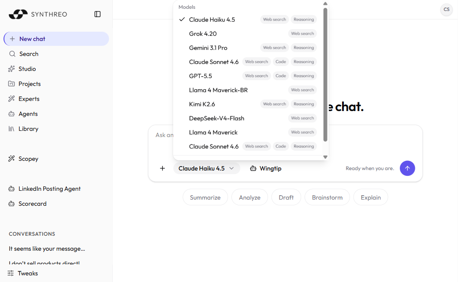The image size is (458, 282).
Task: Click the Brainstorm suggestion chip
Action: [x=327, y=197]
